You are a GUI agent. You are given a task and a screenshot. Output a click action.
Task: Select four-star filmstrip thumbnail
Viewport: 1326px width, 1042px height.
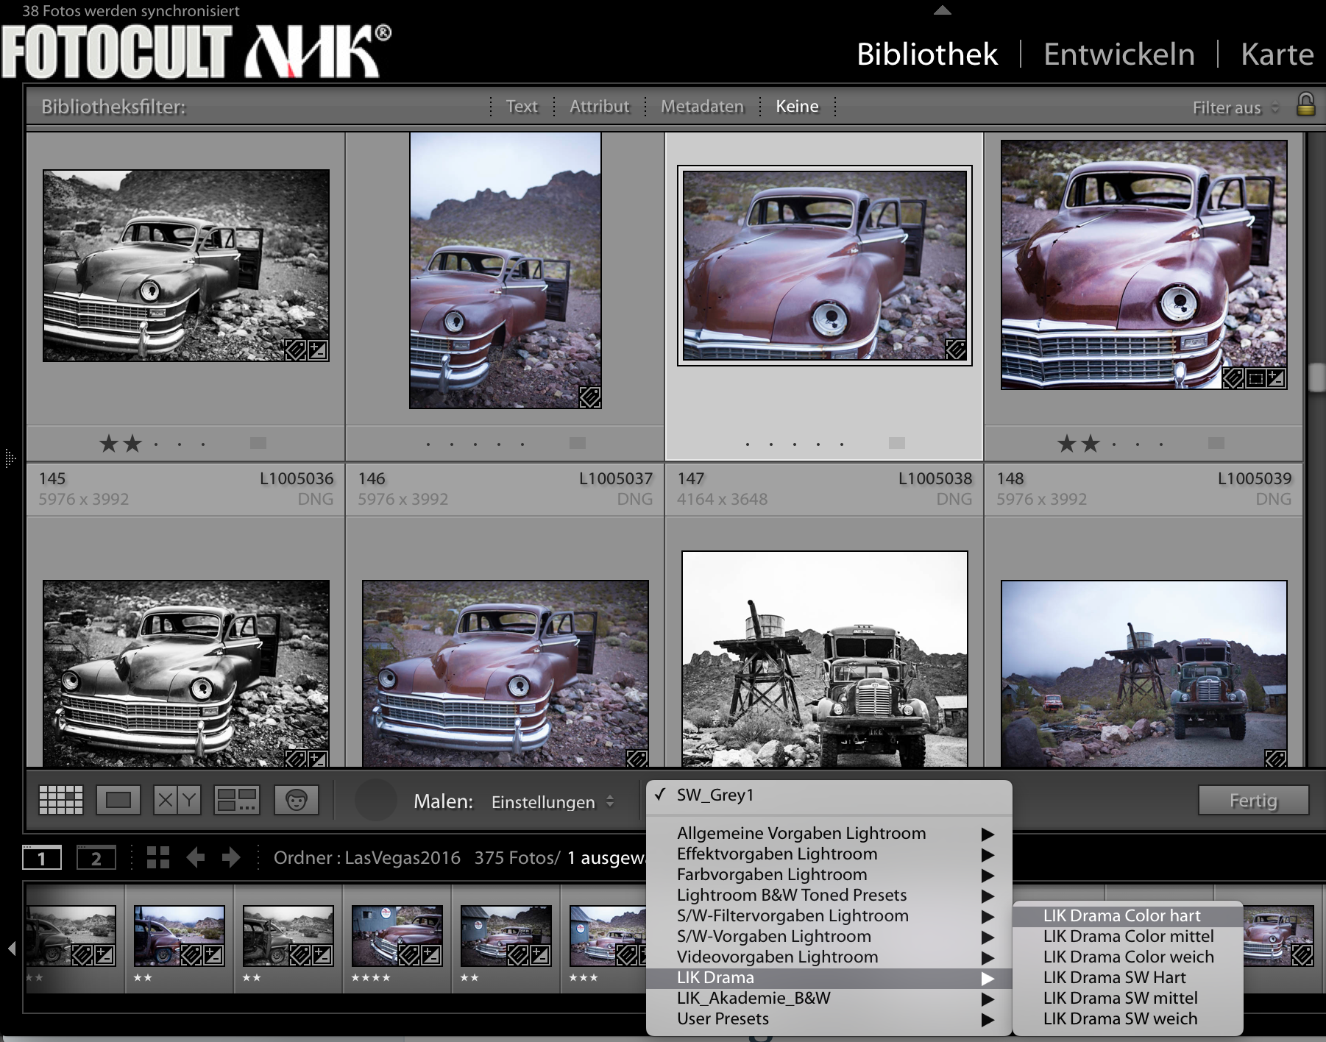point(397,936)
